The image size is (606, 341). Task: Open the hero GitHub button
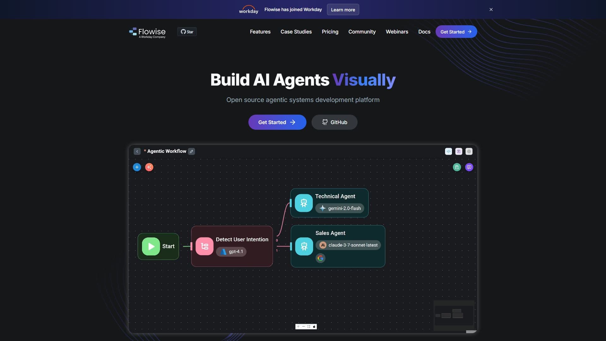coord(334,122)
